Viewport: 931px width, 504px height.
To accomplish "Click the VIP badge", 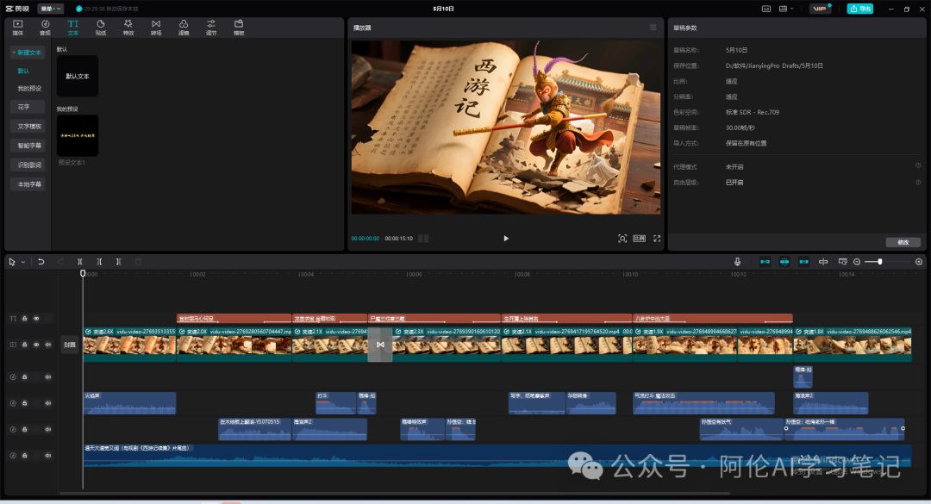I will (820, 9).
